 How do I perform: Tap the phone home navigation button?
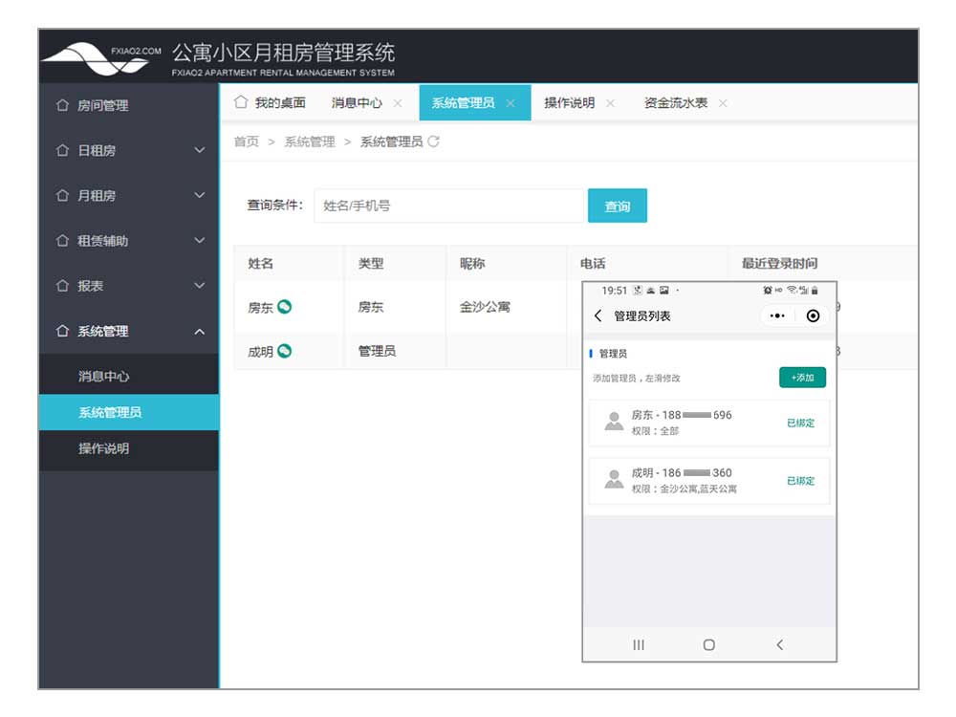point(708,645)
